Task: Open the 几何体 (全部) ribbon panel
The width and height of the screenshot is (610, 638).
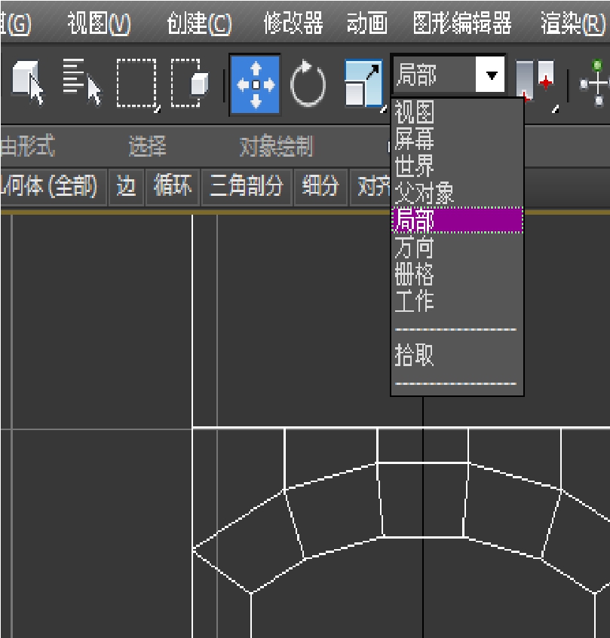Action: (x=52, y=187)
